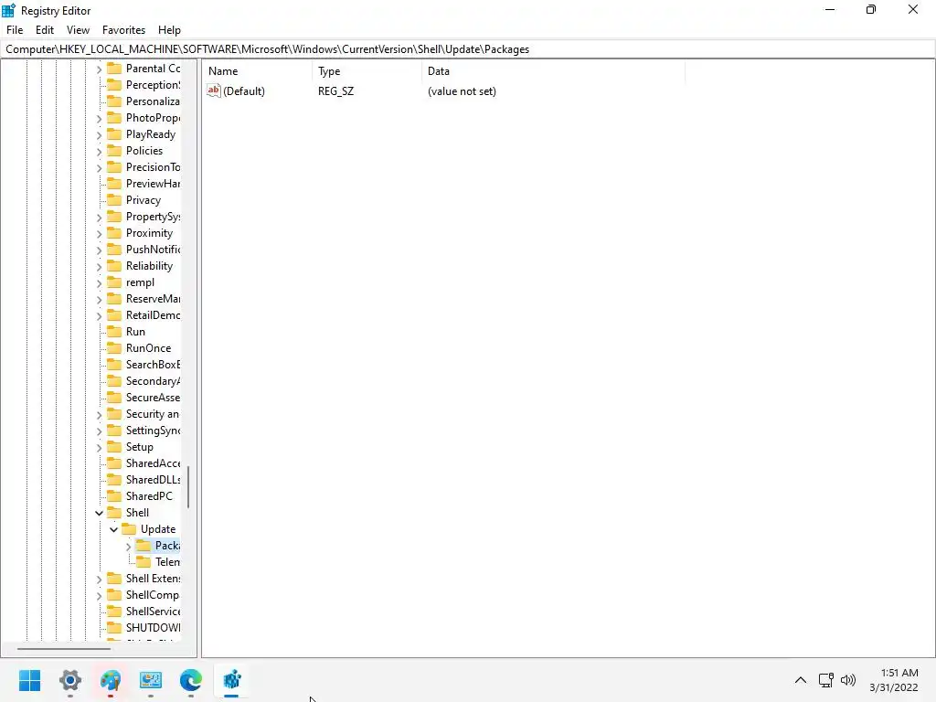This screenshot has height=702, width=936.
Task: Select the PreviewHar key
Action: [x=153, y=183]
